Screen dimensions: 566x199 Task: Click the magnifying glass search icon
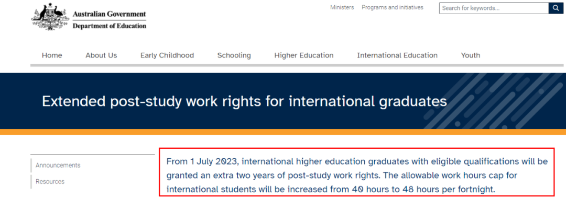pyautogui.click(x=556, y=8)
